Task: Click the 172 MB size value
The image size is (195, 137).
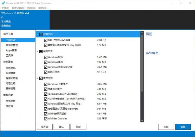Action: pos(101,45)
